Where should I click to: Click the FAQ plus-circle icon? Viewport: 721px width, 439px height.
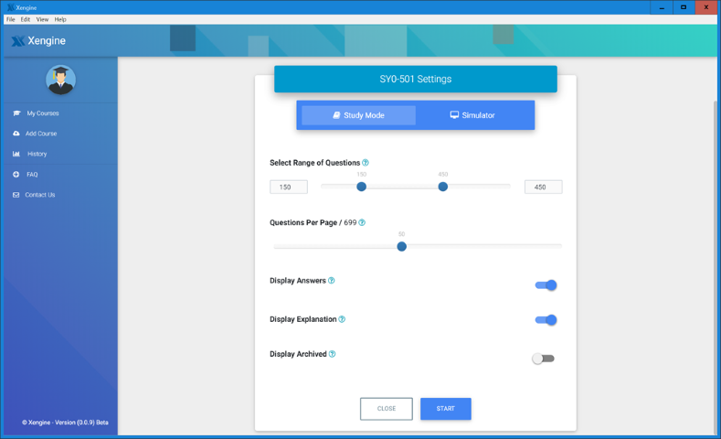tap(16, 175)
